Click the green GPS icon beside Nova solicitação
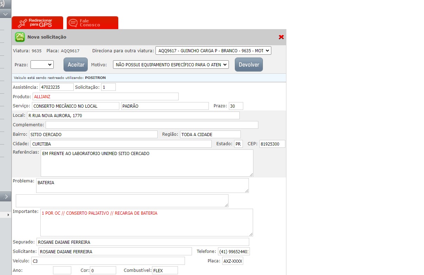This screenshot has height=275, width=424. tap(20, 37)
